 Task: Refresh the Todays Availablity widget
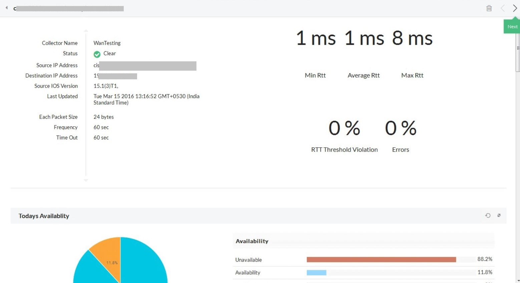click(x=488, y=216)
